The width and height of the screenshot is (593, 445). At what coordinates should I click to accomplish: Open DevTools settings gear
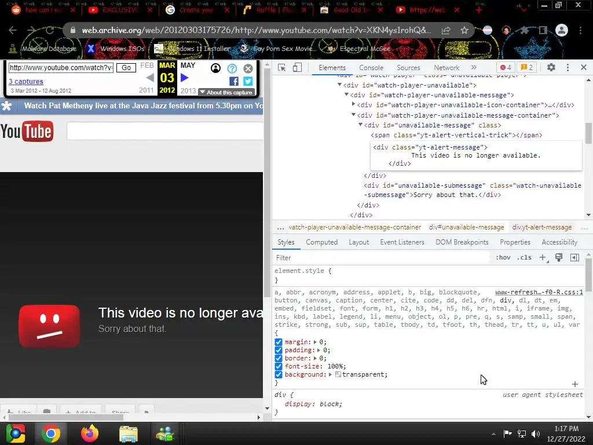[x=551, y=67]
